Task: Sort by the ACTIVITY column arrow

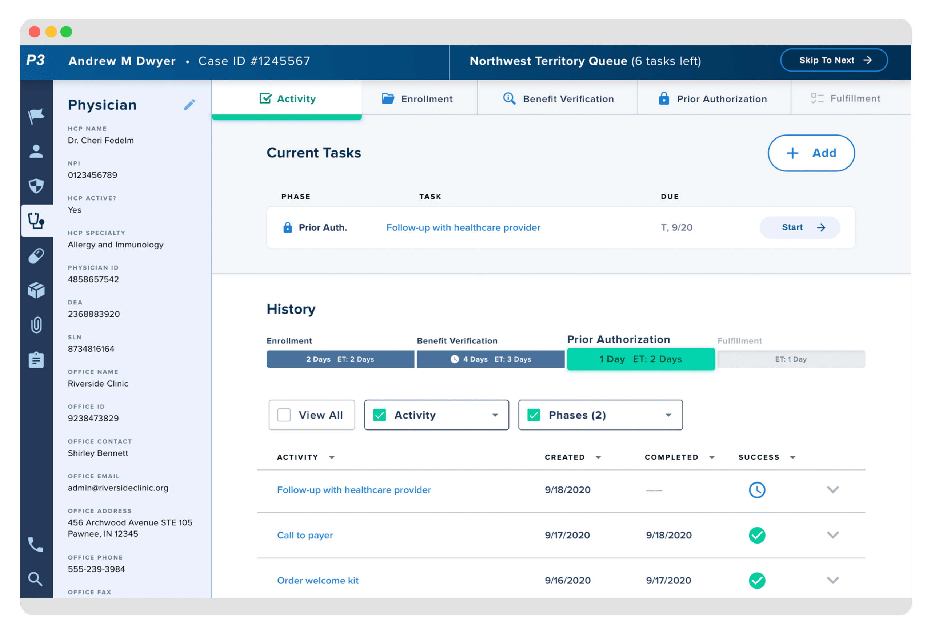Action: (x=332, y=457)
